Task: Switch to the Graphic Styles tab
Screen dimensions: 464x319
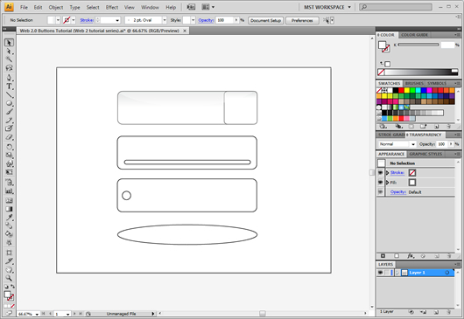Action: (x=425, y=154)
